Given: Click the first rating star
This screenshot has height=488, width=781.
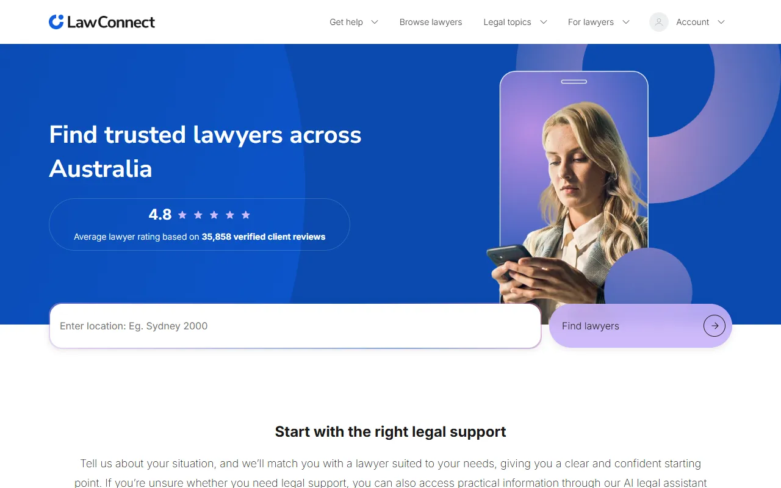Looking at the screenshot, I should [x=182, y=215].
